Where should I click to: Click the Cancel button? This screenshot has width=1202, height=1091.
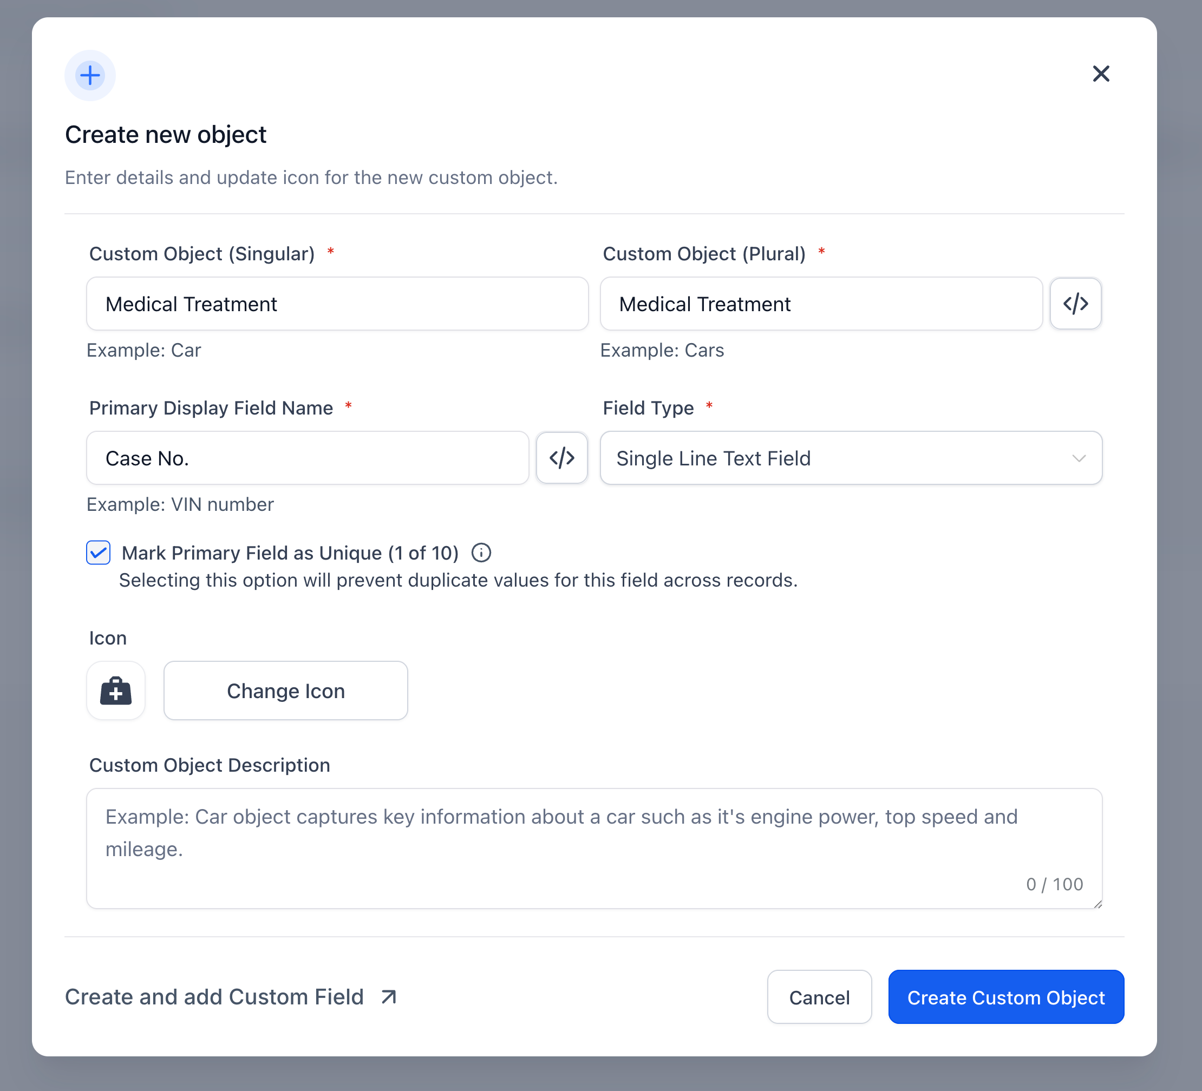819,997
